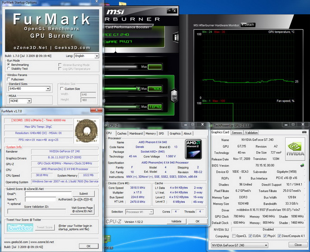
Task: Click the Twitter logo in FurMark
Action: (20, 227)
